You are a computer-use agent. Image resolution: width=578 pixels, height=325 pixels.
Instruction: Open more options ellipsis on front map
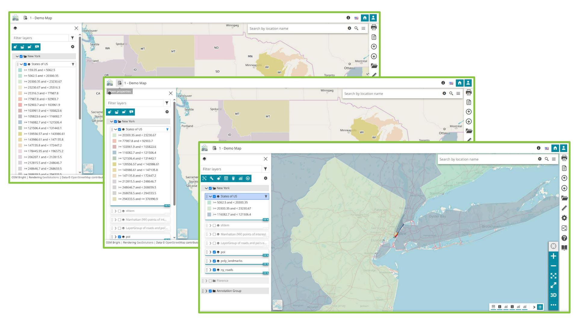553,305
